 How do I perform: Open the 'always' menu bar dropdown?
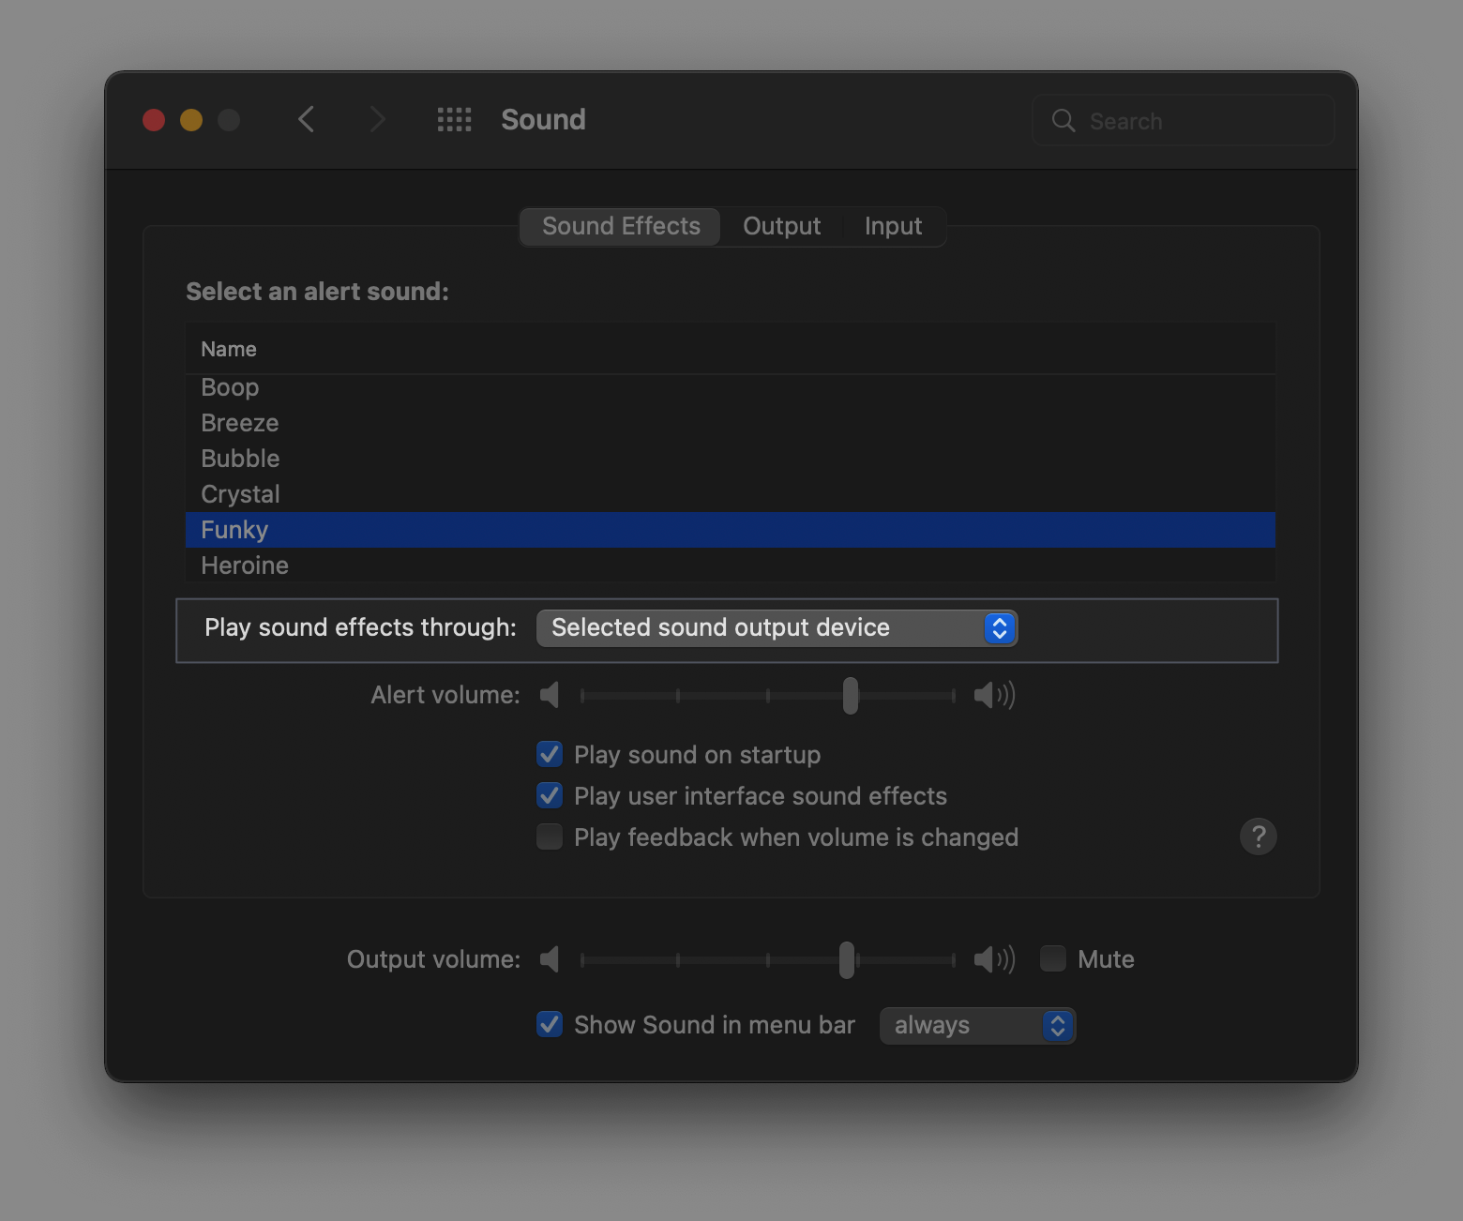pos(976,1026)
